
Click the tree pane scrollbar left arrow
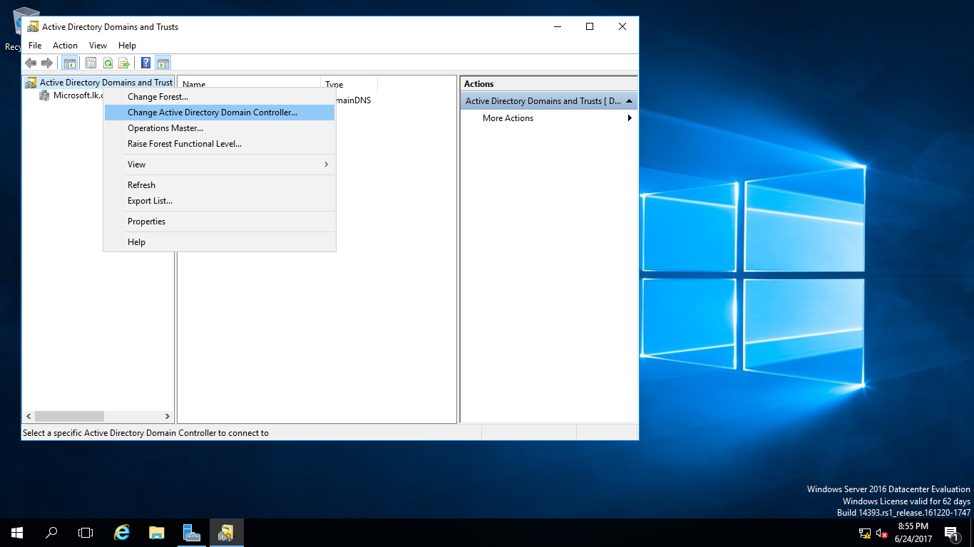(29, 416)
